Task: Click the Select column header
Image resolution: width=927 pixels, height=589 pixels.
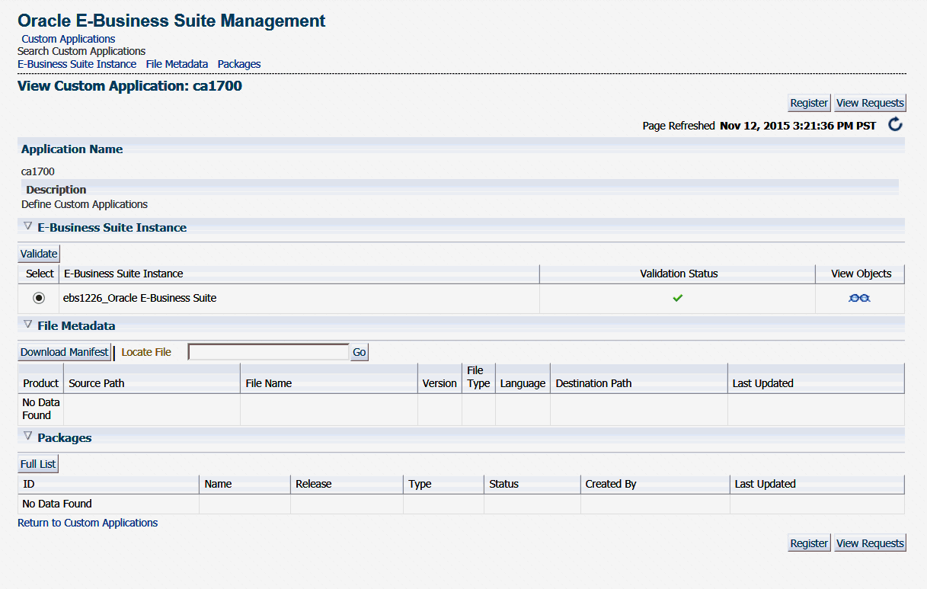Action: click(40, 274)
